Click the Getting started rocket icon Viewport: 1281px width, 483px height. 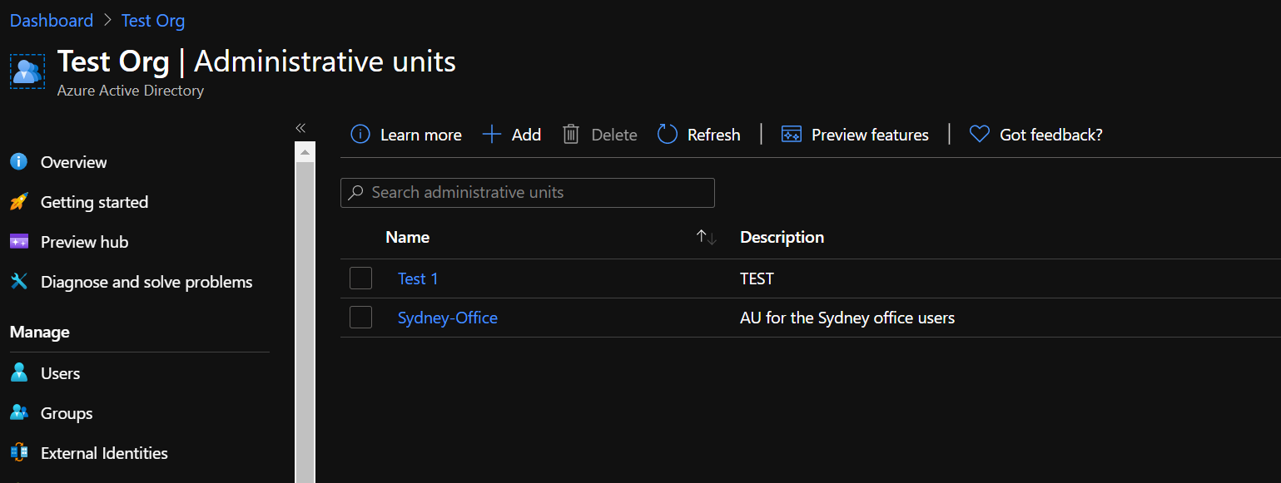(19, 202)
